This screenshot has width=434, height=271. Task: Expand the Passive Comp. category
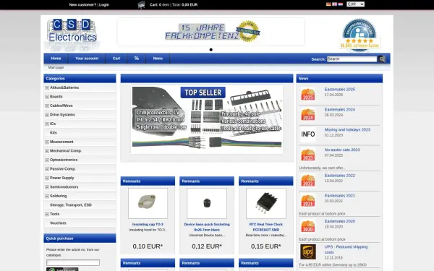coord(47,169)
